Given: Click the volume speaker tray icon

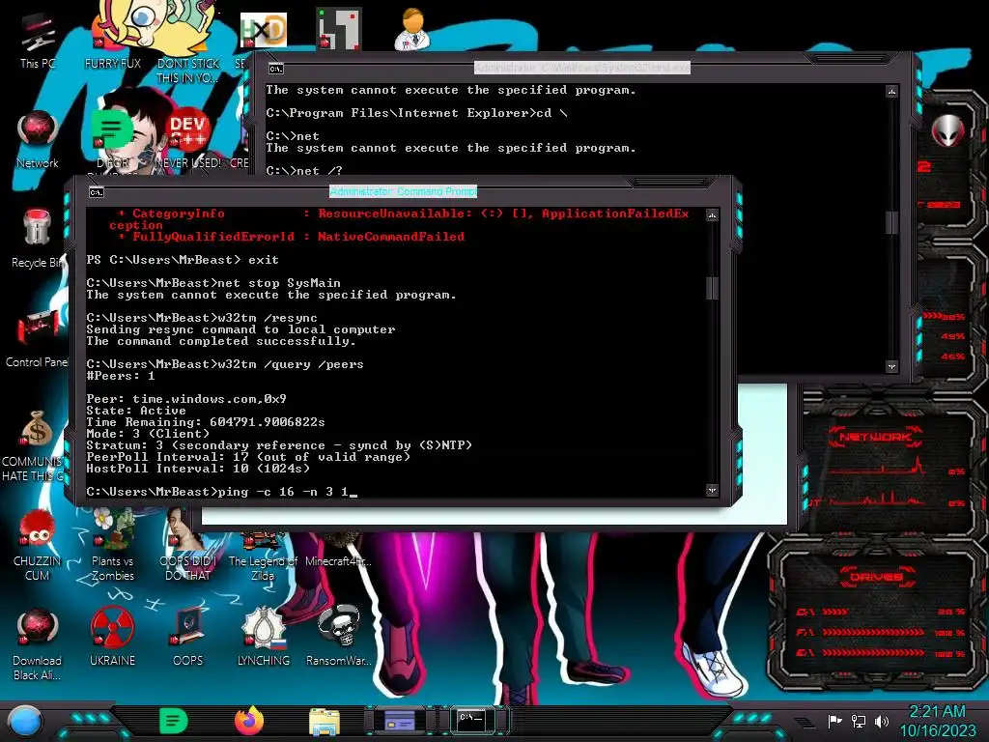Looking at the screenshot, I should pos(882,721).
